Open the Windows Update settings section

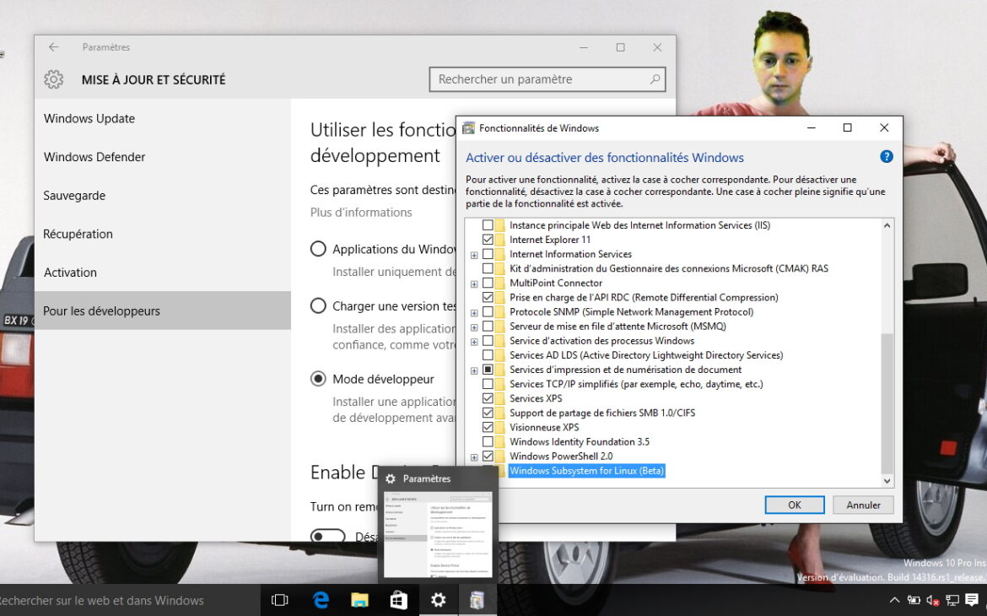[89, 119]
